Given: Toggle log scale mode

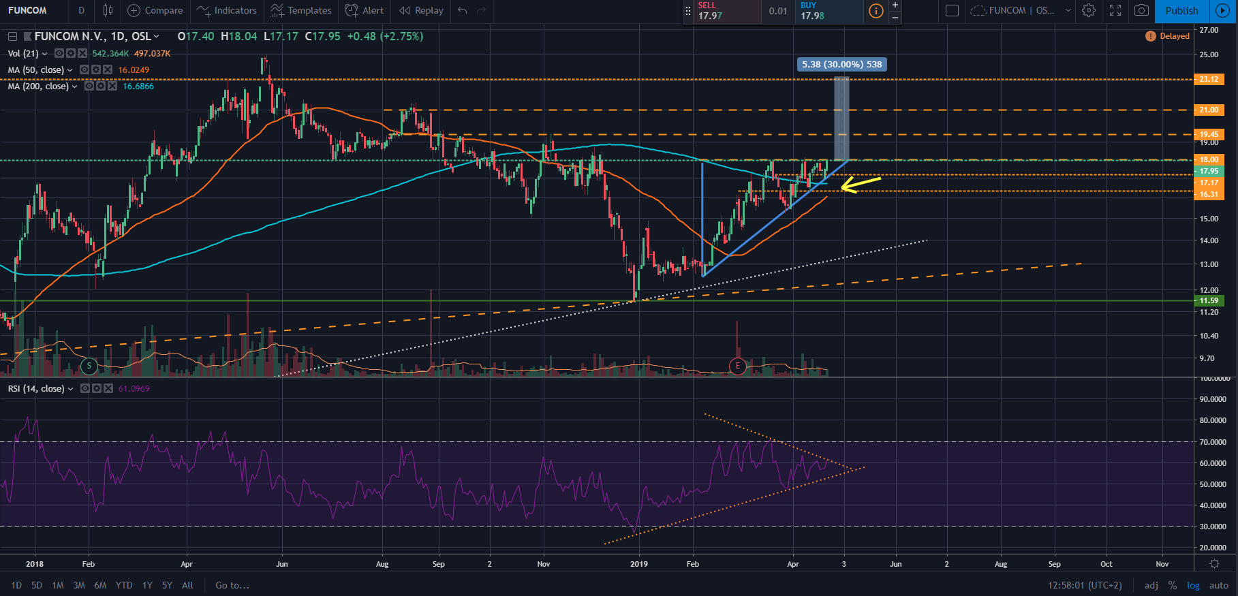Looking at the screenshot, I should pos(1193,585).
